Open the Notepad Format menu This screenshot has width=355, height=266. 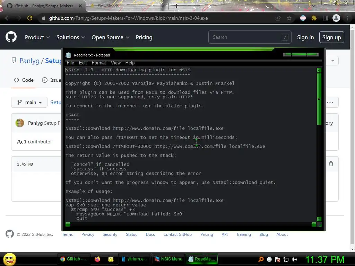point(99,63)
